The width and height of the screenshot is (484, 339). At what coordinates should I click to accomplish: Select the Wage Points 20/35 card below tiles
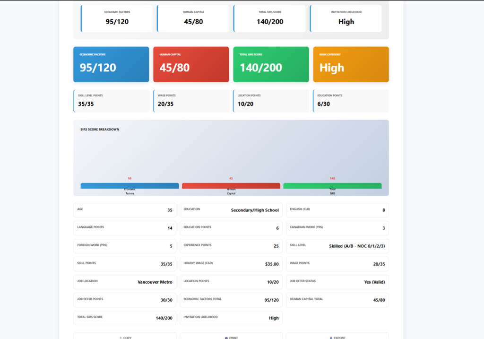pos(191,101)
